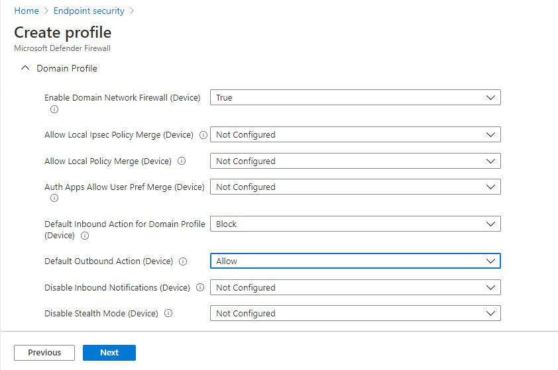Click info icon beside Disable Stealth Mode

tap(168, 314)
